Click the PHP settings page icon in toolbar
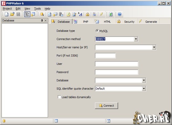The height and width of the screenshot is (125, 172). [x=49, y=14]
